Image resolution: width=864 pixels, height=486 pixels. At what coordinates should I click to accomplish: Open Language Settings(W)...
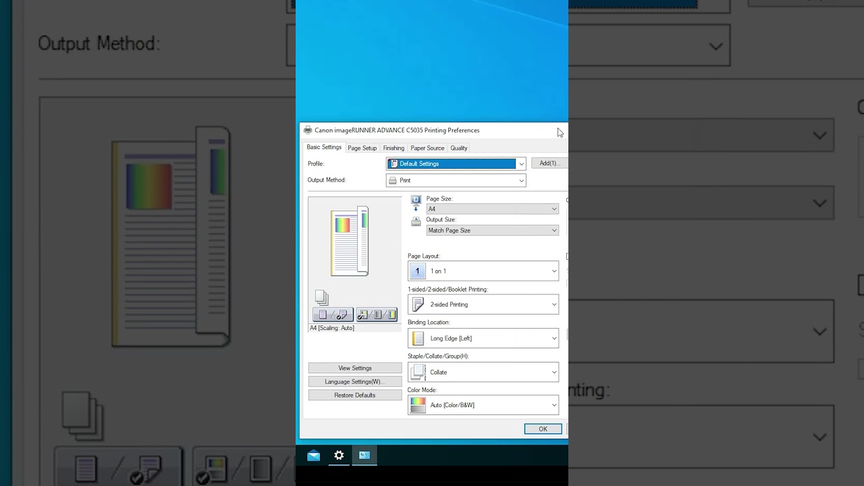tap(355, 381)
